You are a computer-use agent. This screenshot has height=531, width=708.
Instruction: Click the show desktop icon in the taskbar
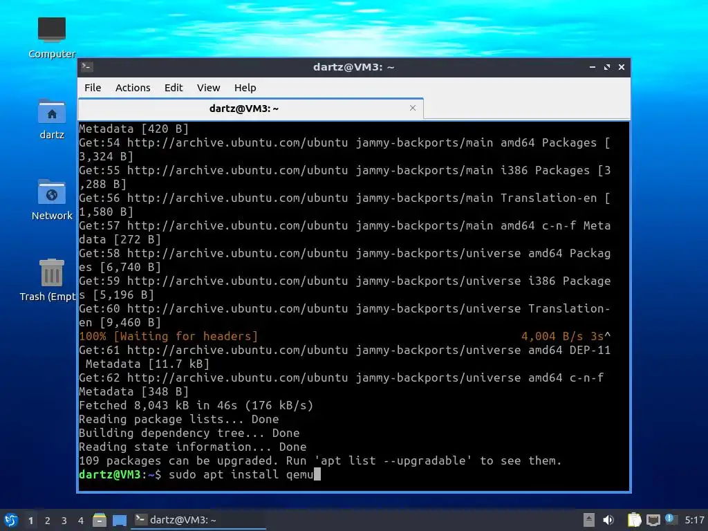[119, 521]
